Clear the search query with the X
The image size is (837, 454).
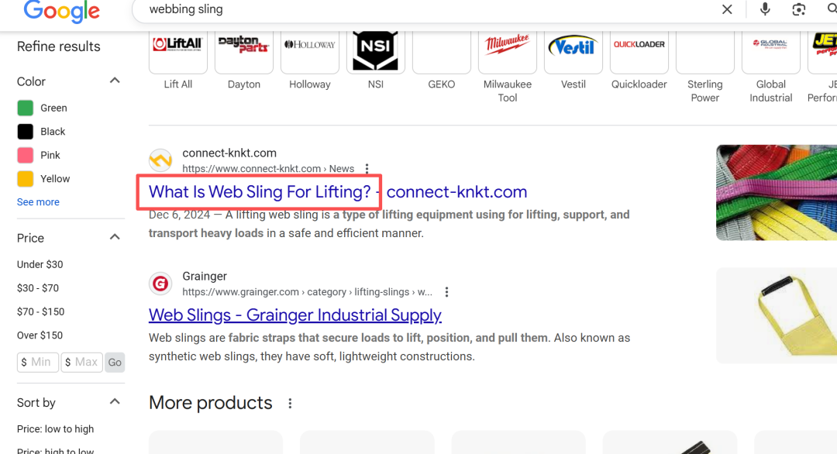pyautogui.click(x=727, y=9)
